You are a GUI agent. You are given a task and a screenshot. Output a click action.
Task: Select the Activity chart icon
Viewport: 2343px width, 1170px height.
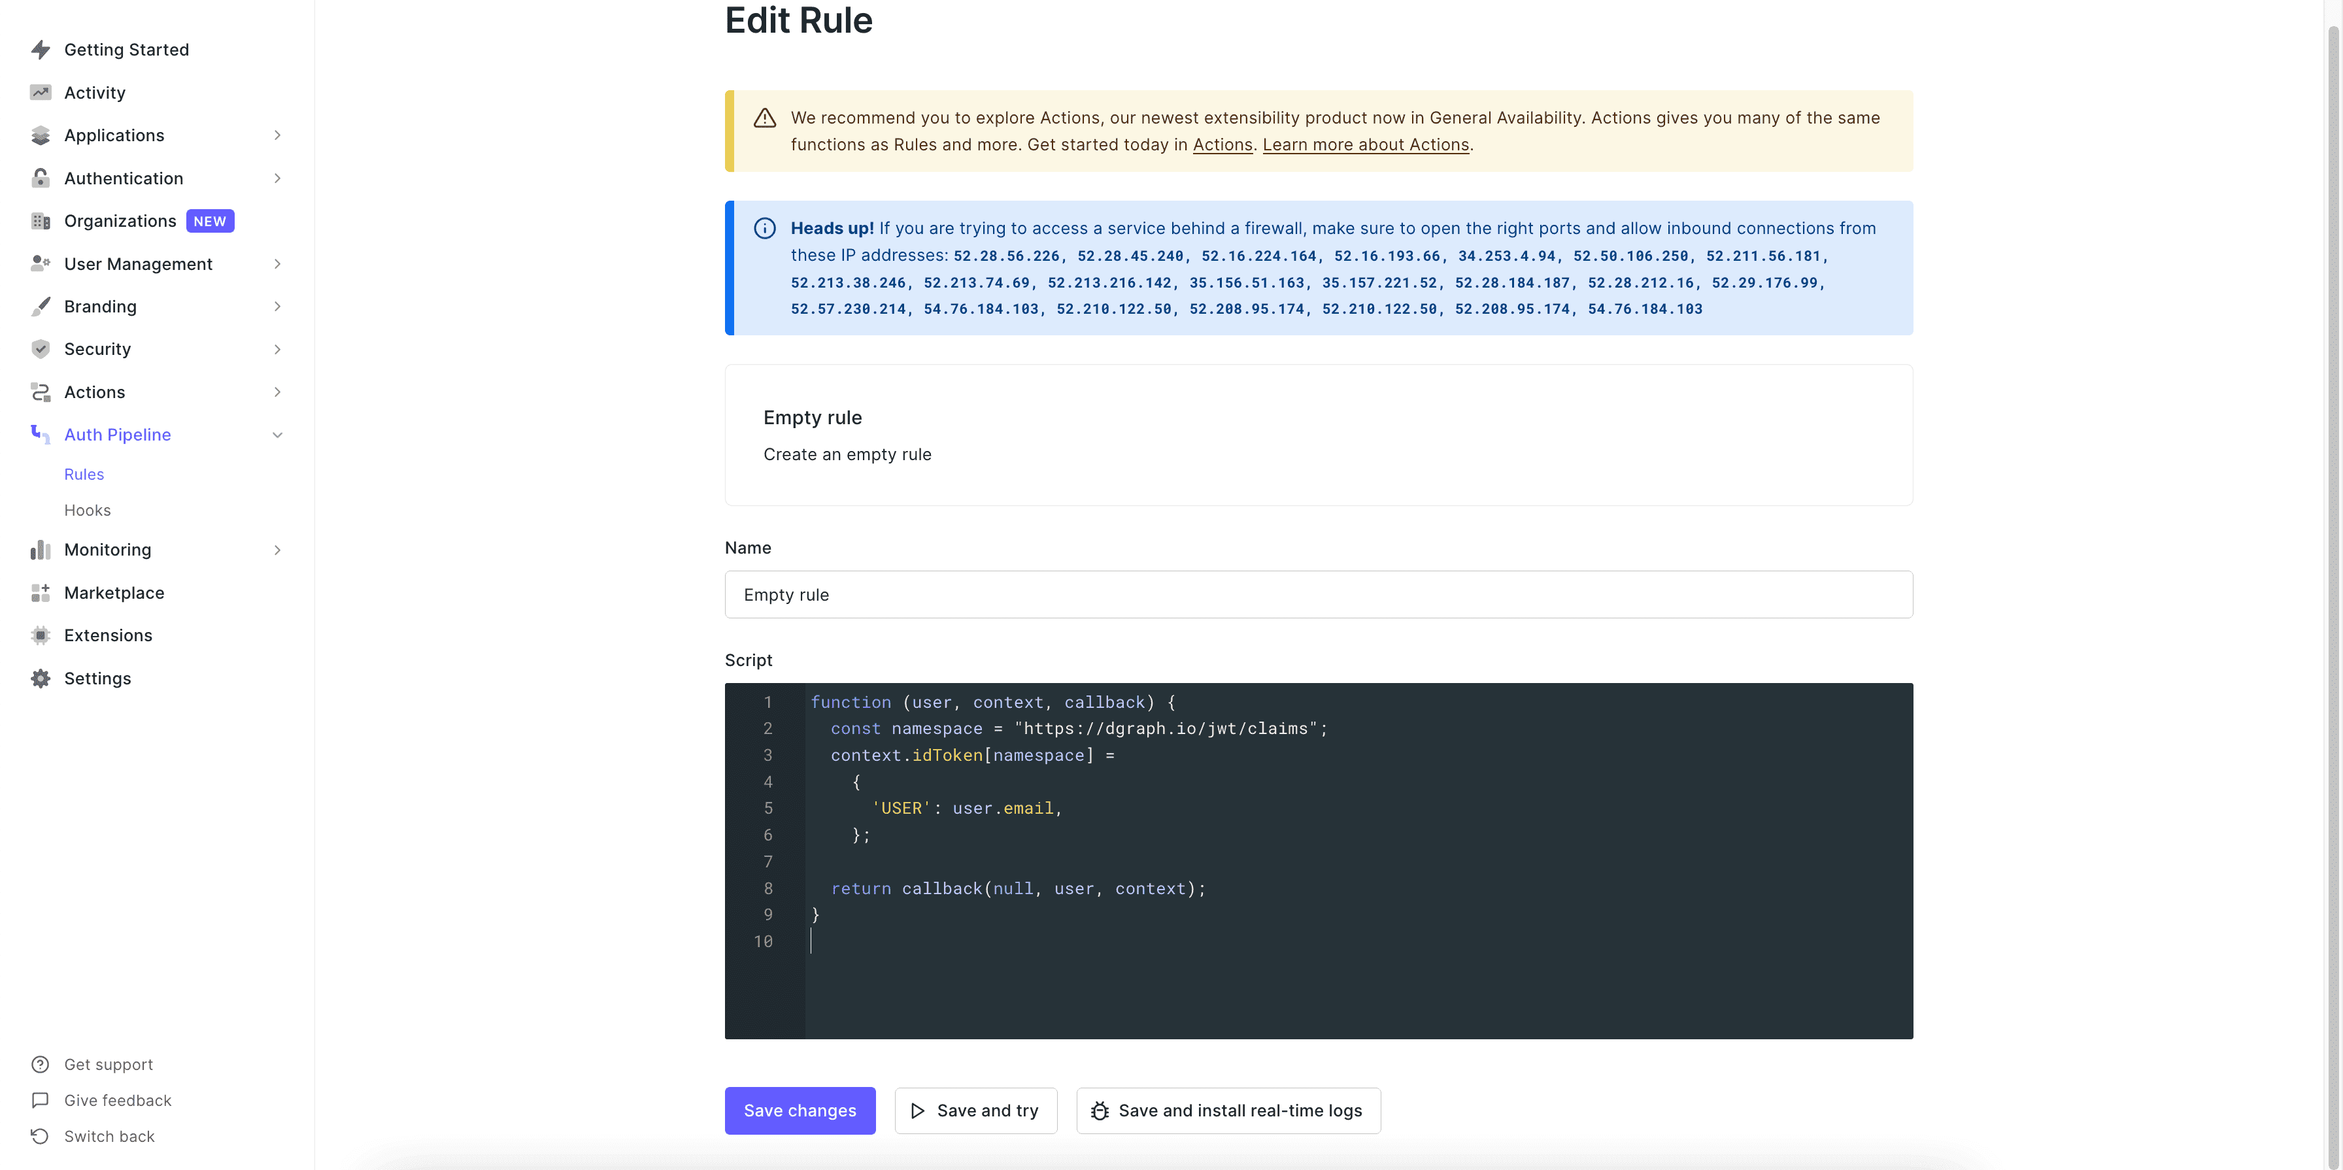pyautogui.click(x=41, y=92)
